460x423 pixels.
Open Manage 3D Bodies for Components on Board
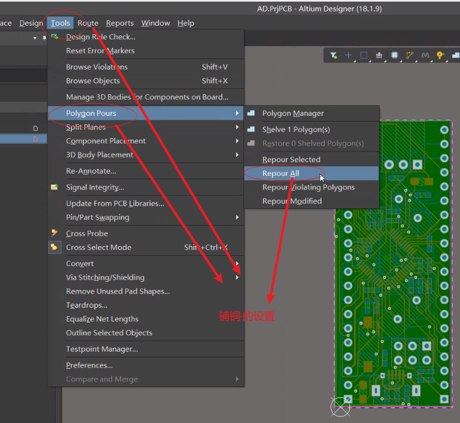[146, 97]
